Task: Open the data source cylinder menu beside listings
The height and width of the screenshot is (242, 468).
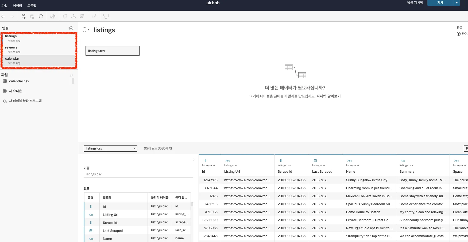Action: 86,30
